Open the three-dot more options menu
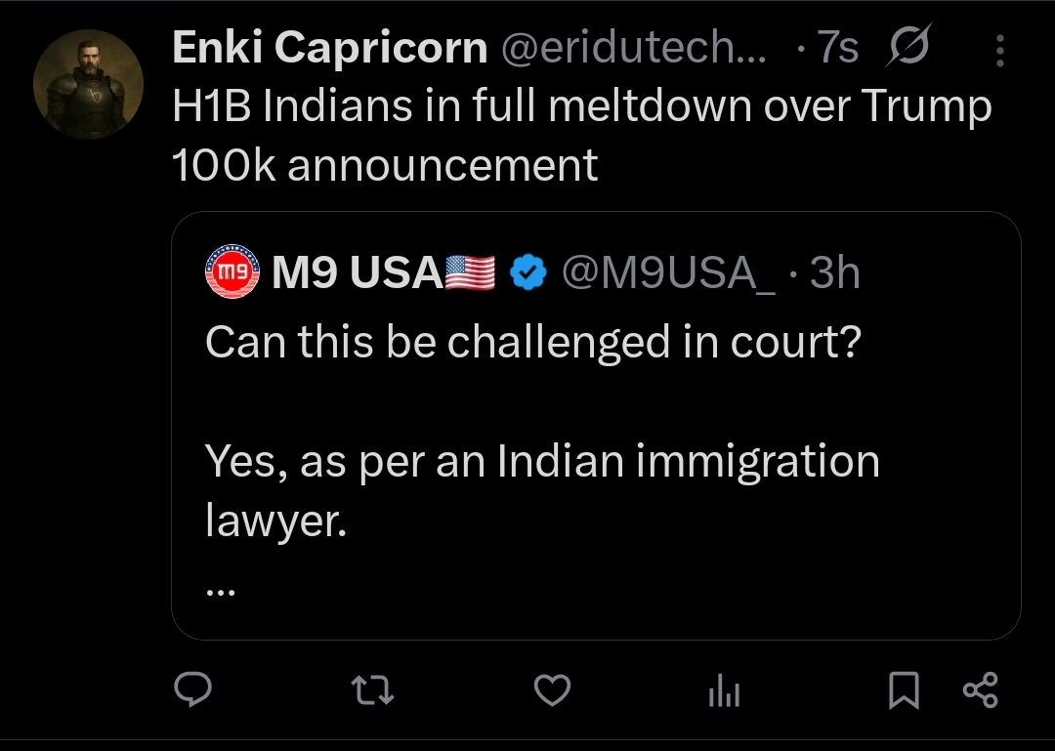Image resolution: width=1055 pixels, height=751 pixels. pyautogui.click(x=999, y=51)
